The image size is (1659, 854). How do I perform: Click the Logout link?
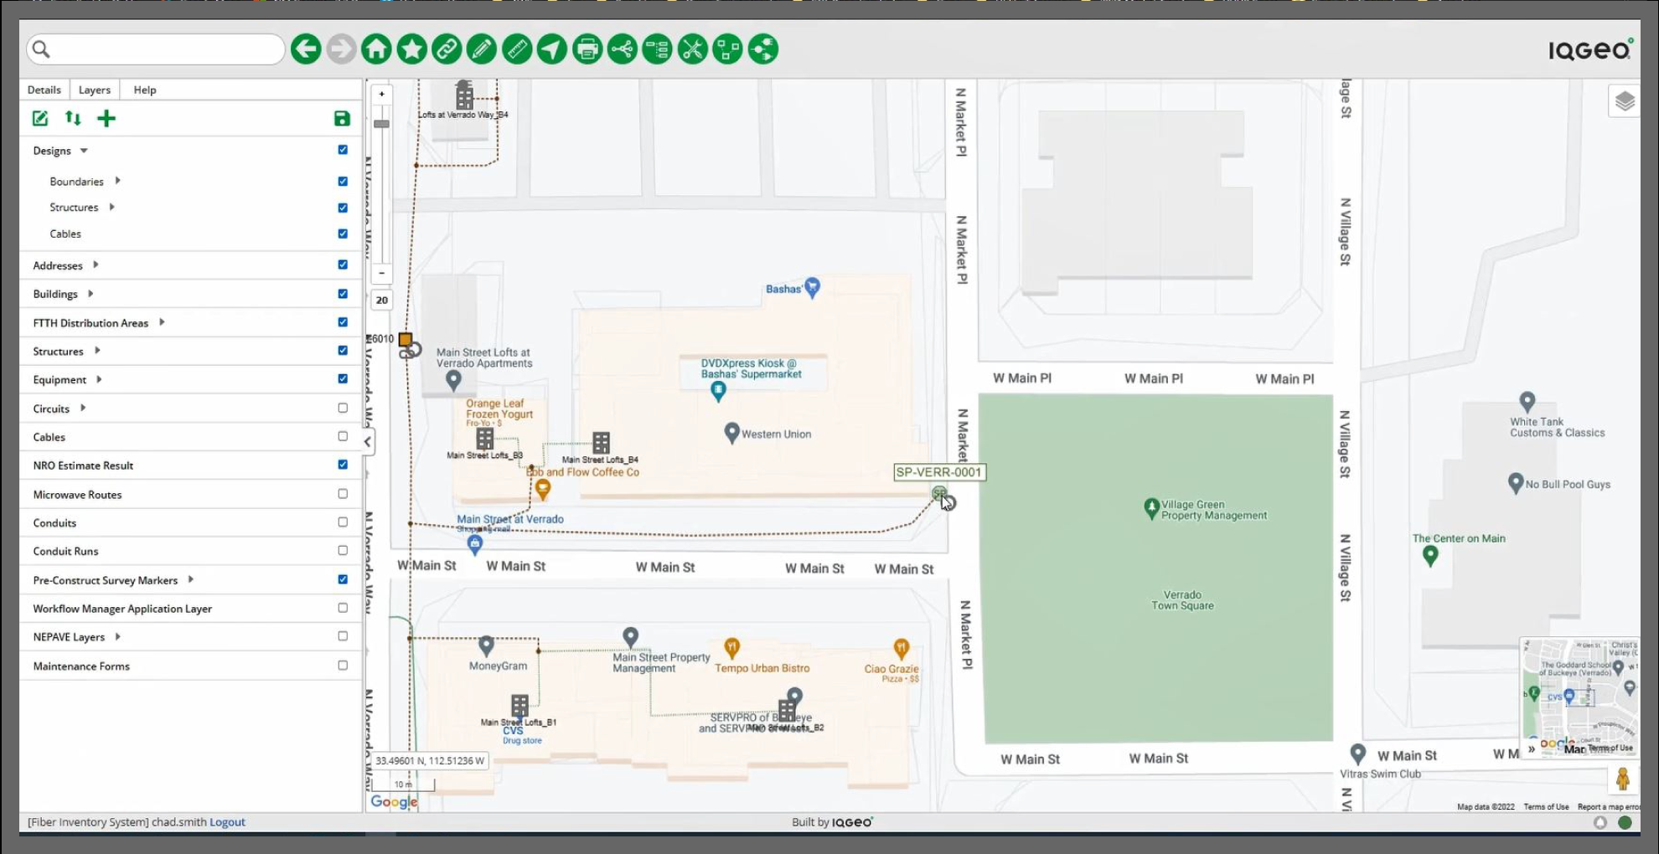227,822
